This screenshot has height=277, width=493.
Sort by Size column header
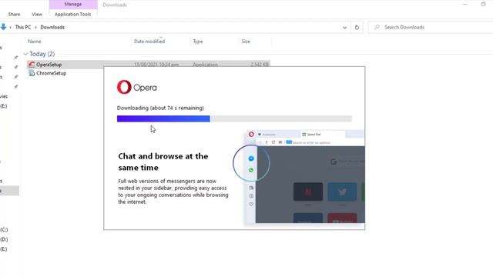(x=246, y=42)
